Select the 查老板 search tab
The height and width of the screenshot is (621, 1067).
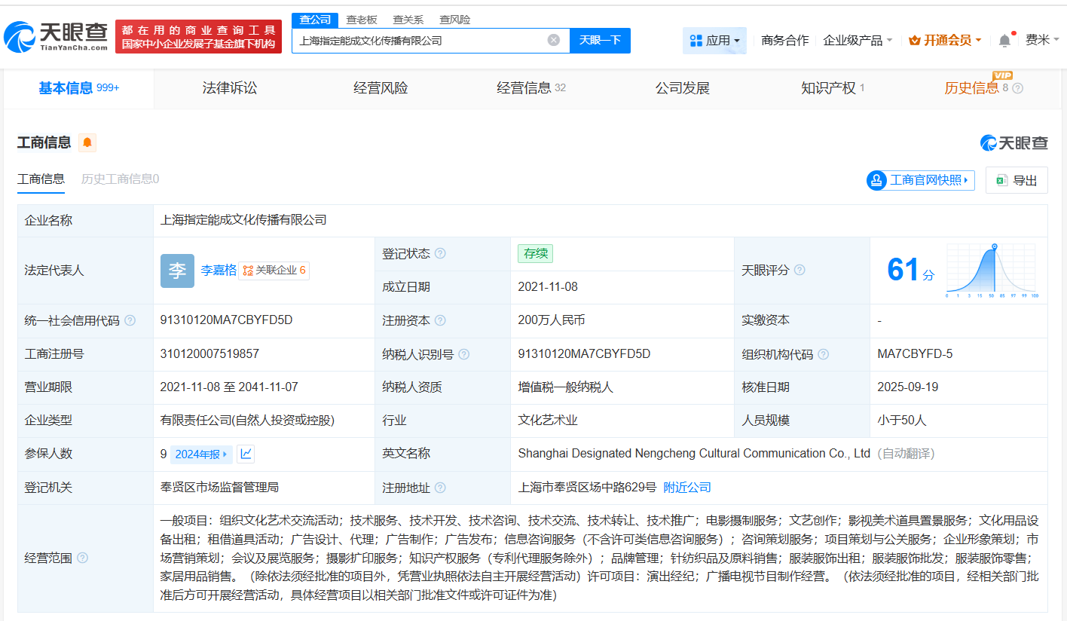point(362,19)
